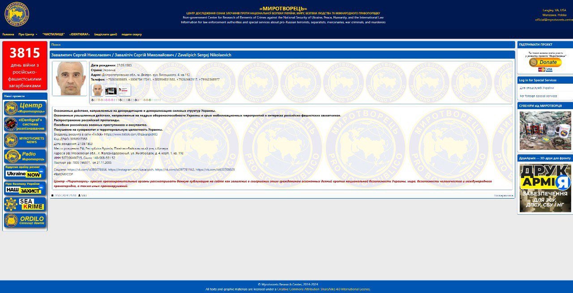Click the Поиск search bar
The width and height of the screenshot is (573, 293).
[282, 45]
